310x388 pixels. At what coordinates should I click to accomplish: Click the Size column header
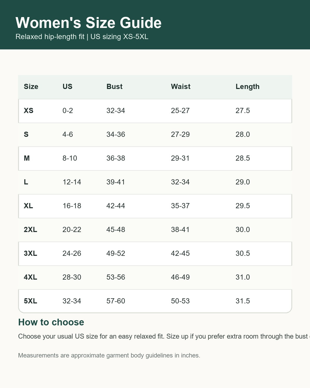coord(31,87)
